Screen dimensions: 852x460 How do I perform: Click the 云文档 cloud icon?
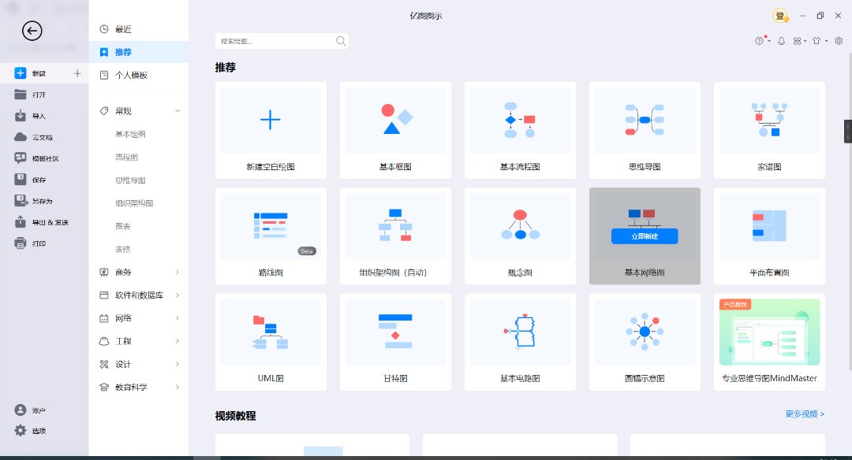21,137
